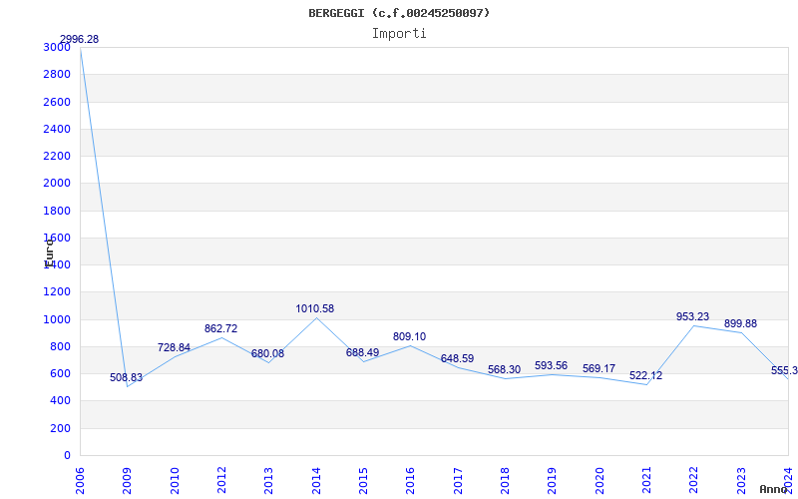Click the 600 y-axis tick label
Screen dimensions: 798x499
60,373
